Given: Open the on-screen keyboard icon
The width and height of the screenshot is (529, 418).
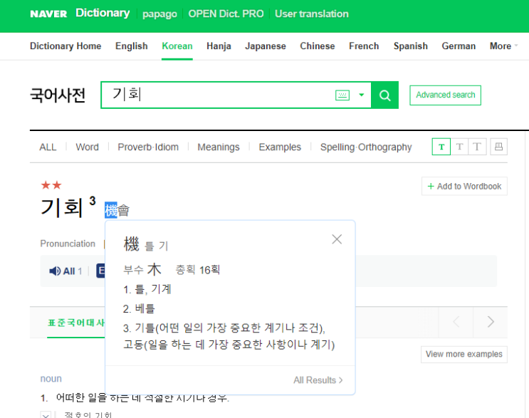Looking at the screenshot, I should [342, 95].
